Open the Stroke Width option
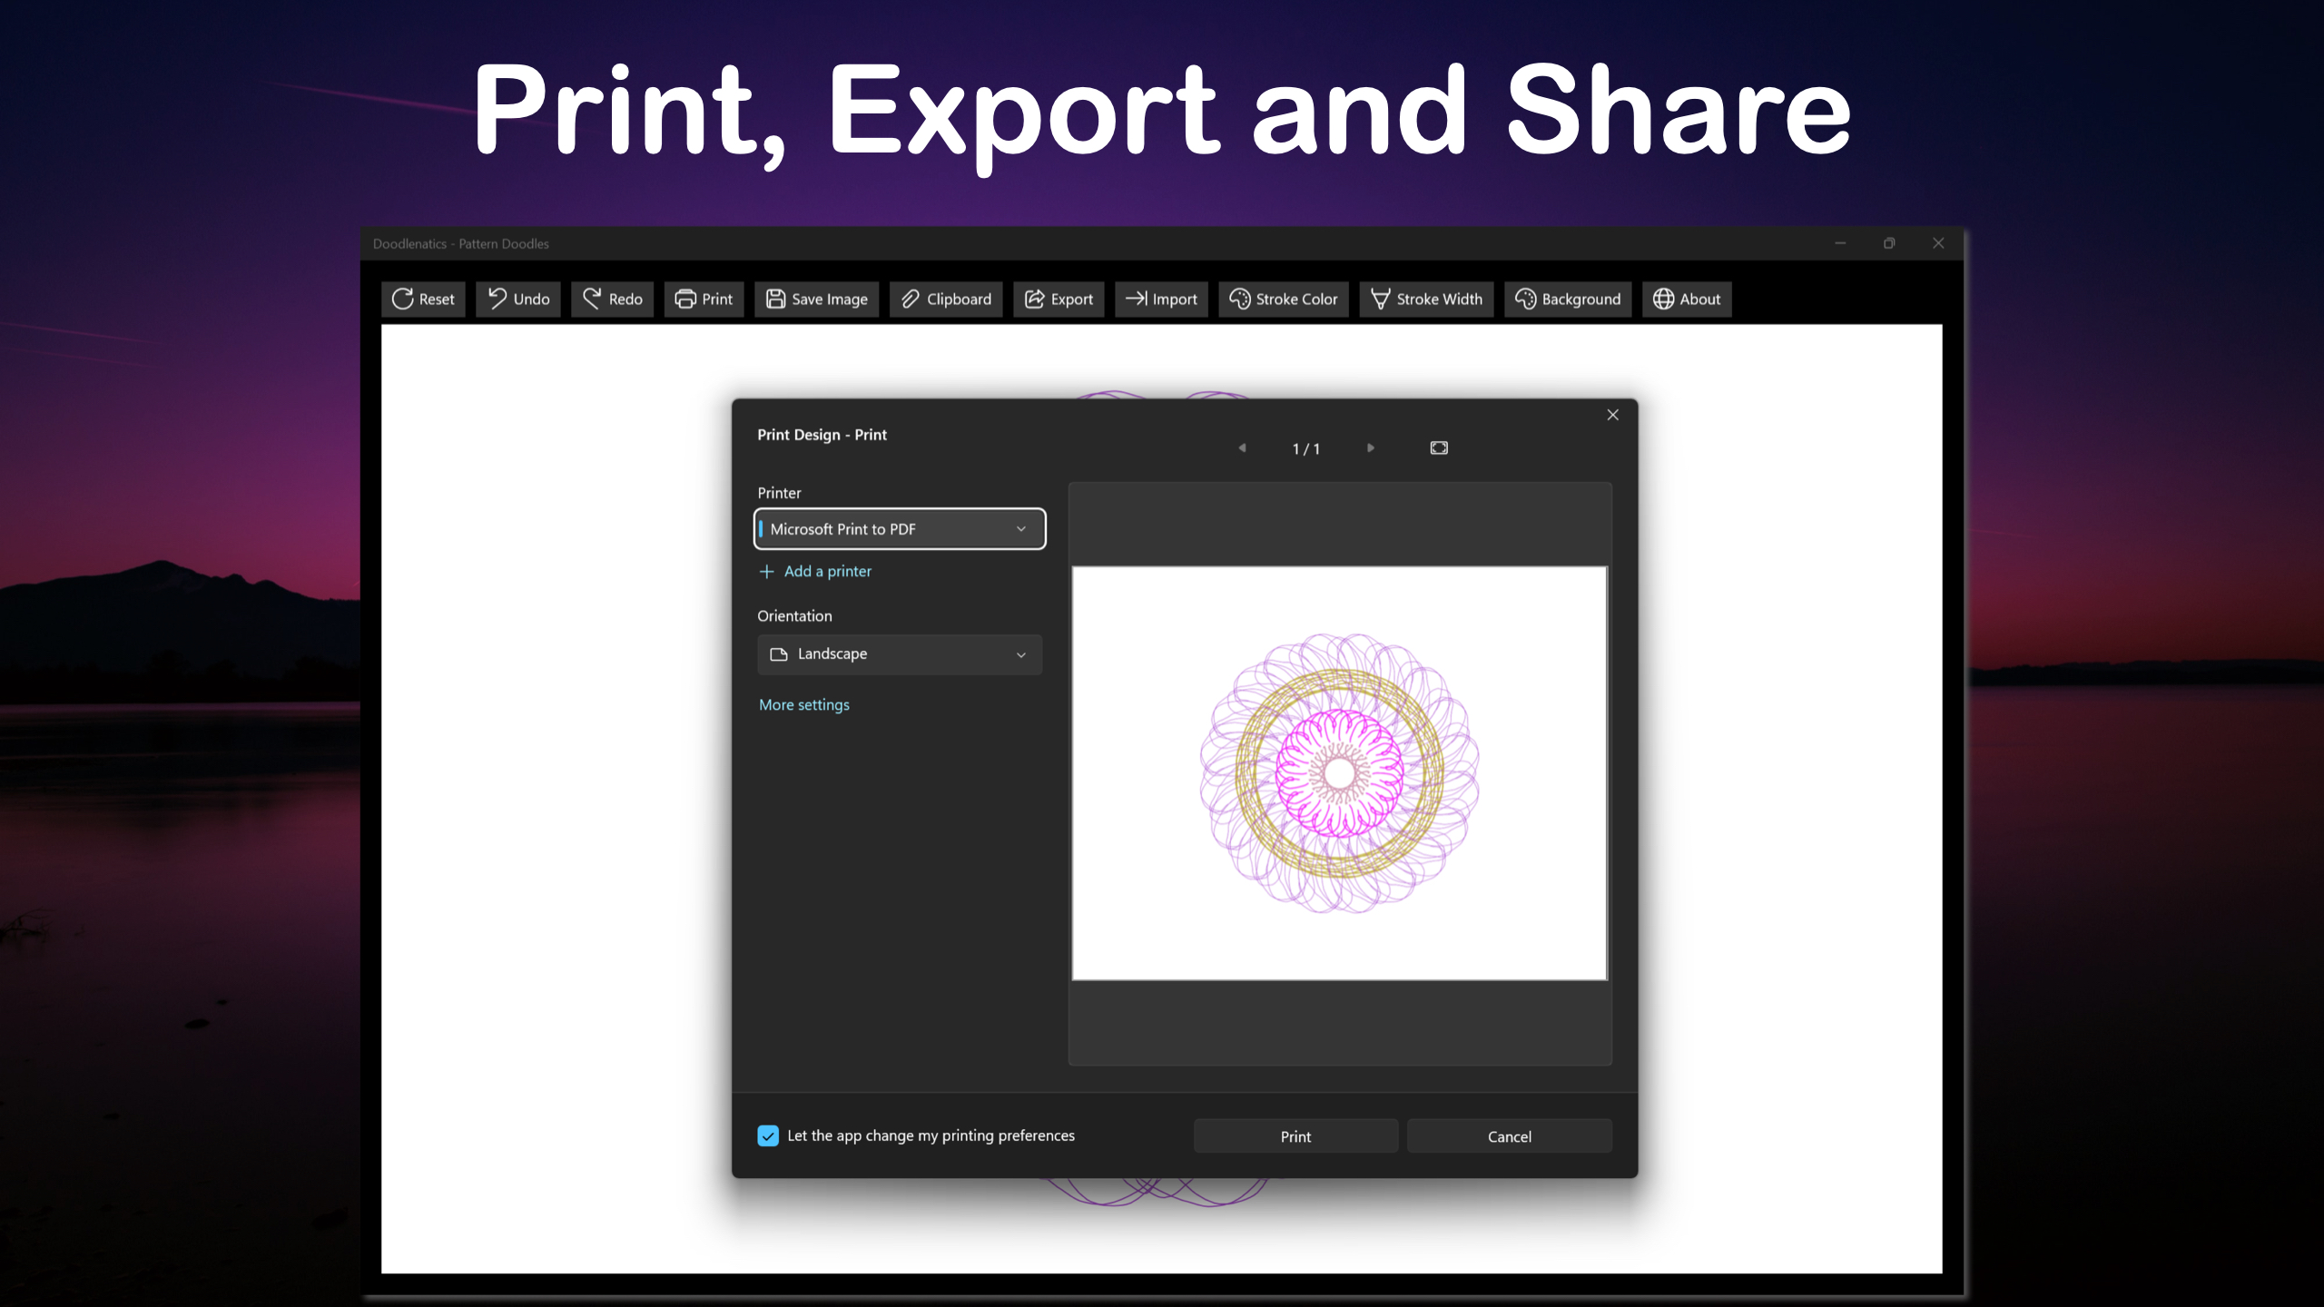Screen dimensions: 2324x1307 coord(1426,299)
